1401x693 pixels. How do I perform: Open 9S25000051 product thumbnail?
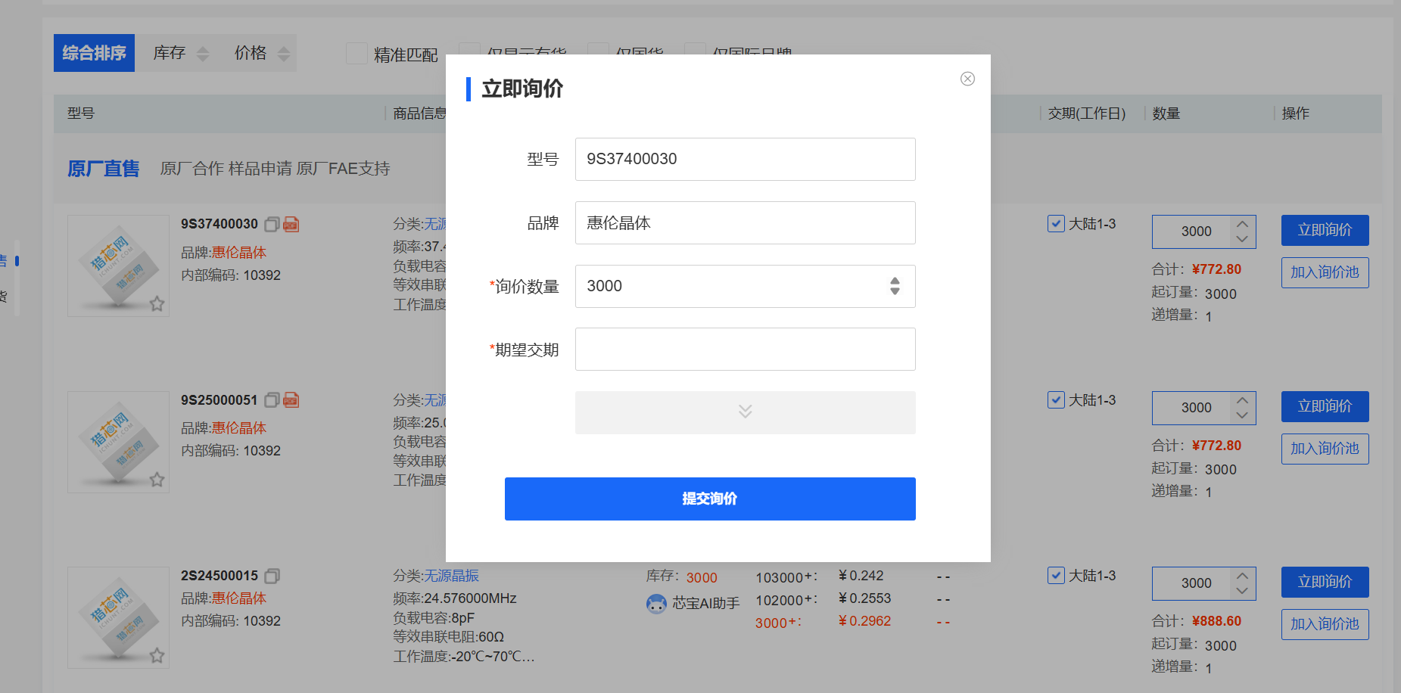[118, 442]
